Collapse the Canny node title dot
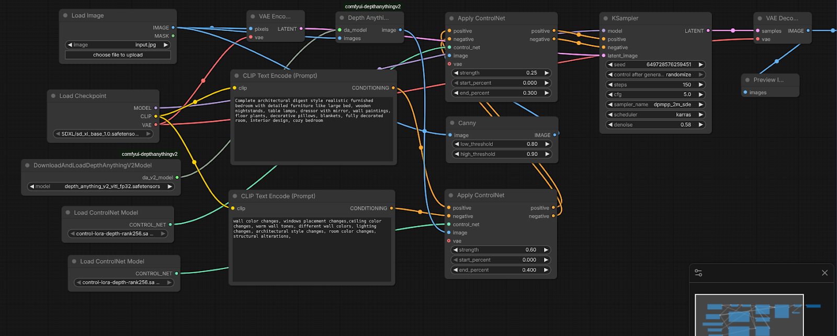 tap(452, 123)
